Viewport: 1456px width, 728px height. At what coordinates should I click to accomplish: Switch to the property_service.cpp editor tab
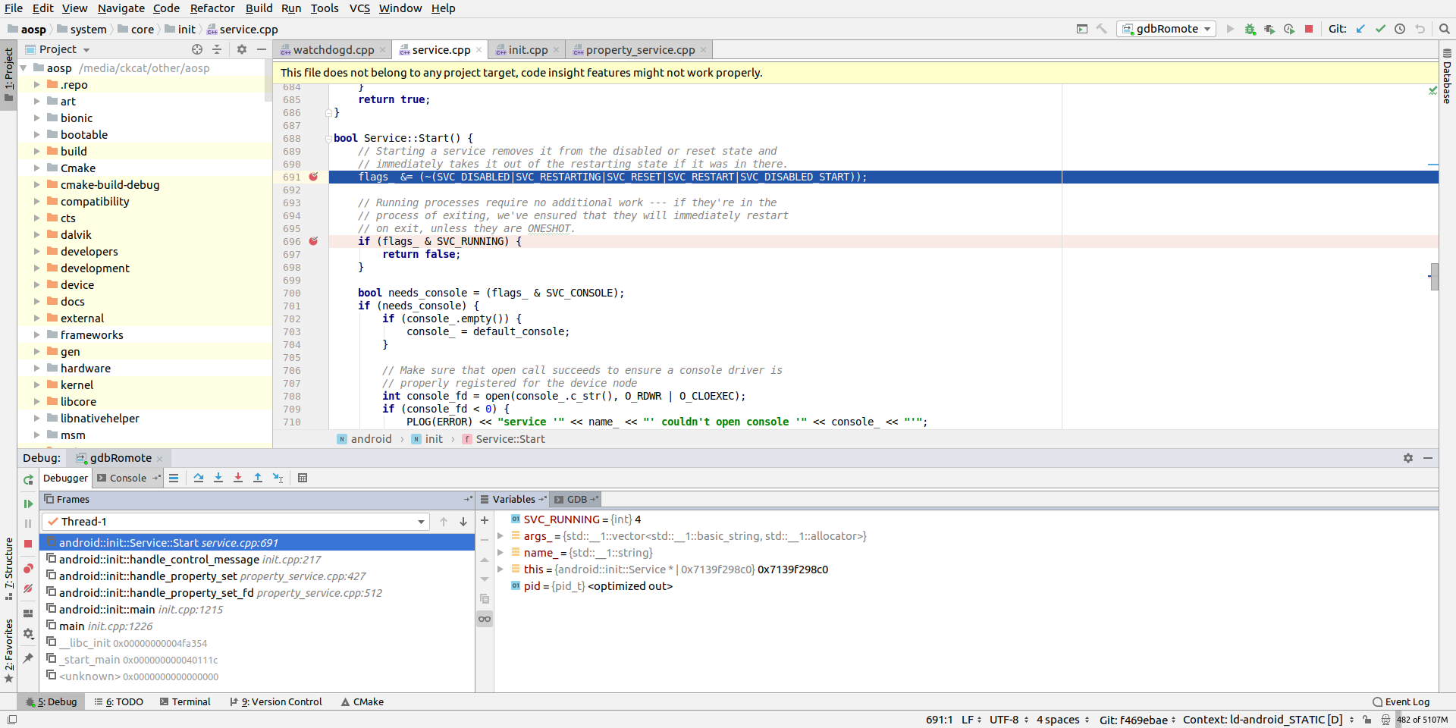coord(639,50)
